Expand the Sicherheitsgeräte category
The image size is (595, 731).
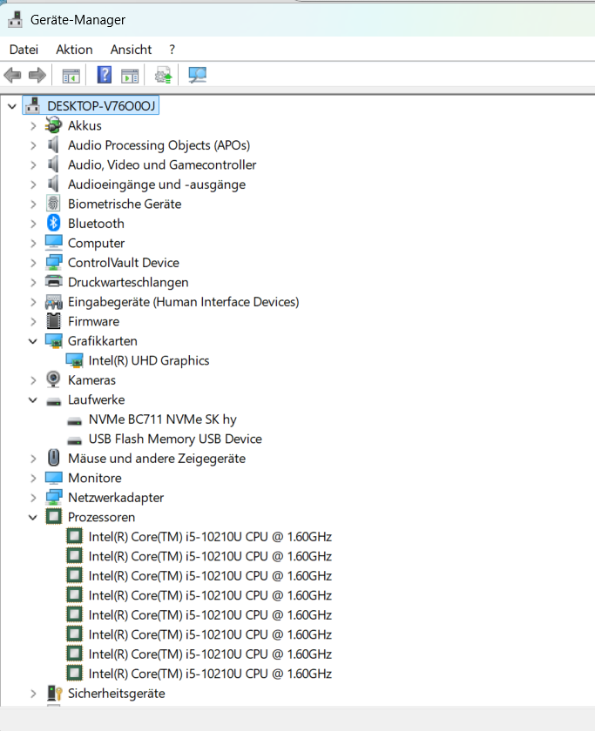tap(32, 694)
